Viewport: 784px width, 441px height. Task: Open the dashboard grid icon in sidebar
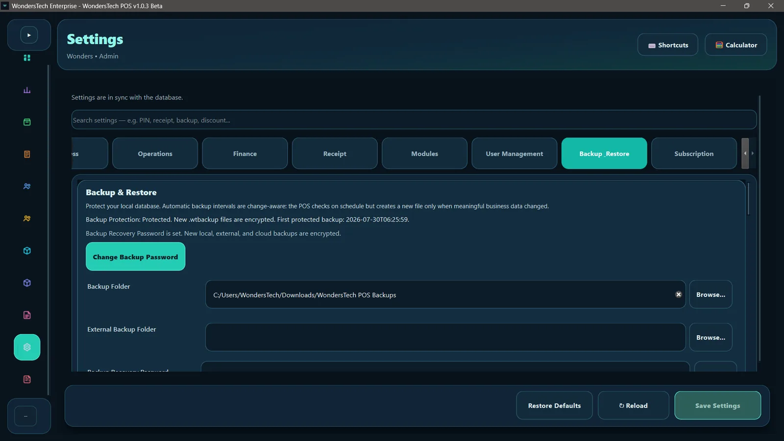click(27, 58)
